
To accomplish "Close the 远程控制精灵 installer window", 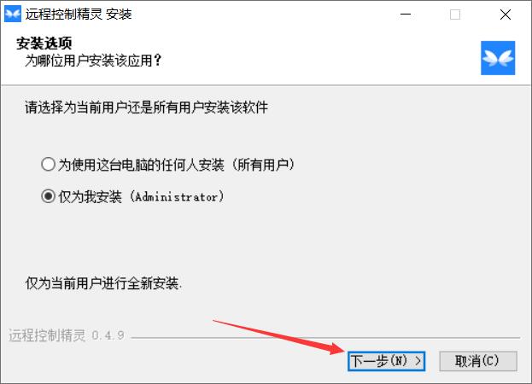I will tap(506, 15).
